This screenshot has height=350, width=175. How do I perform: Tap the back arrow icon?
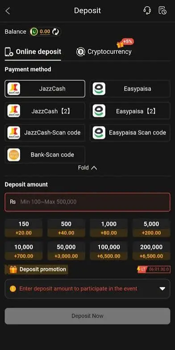(8, 11)
